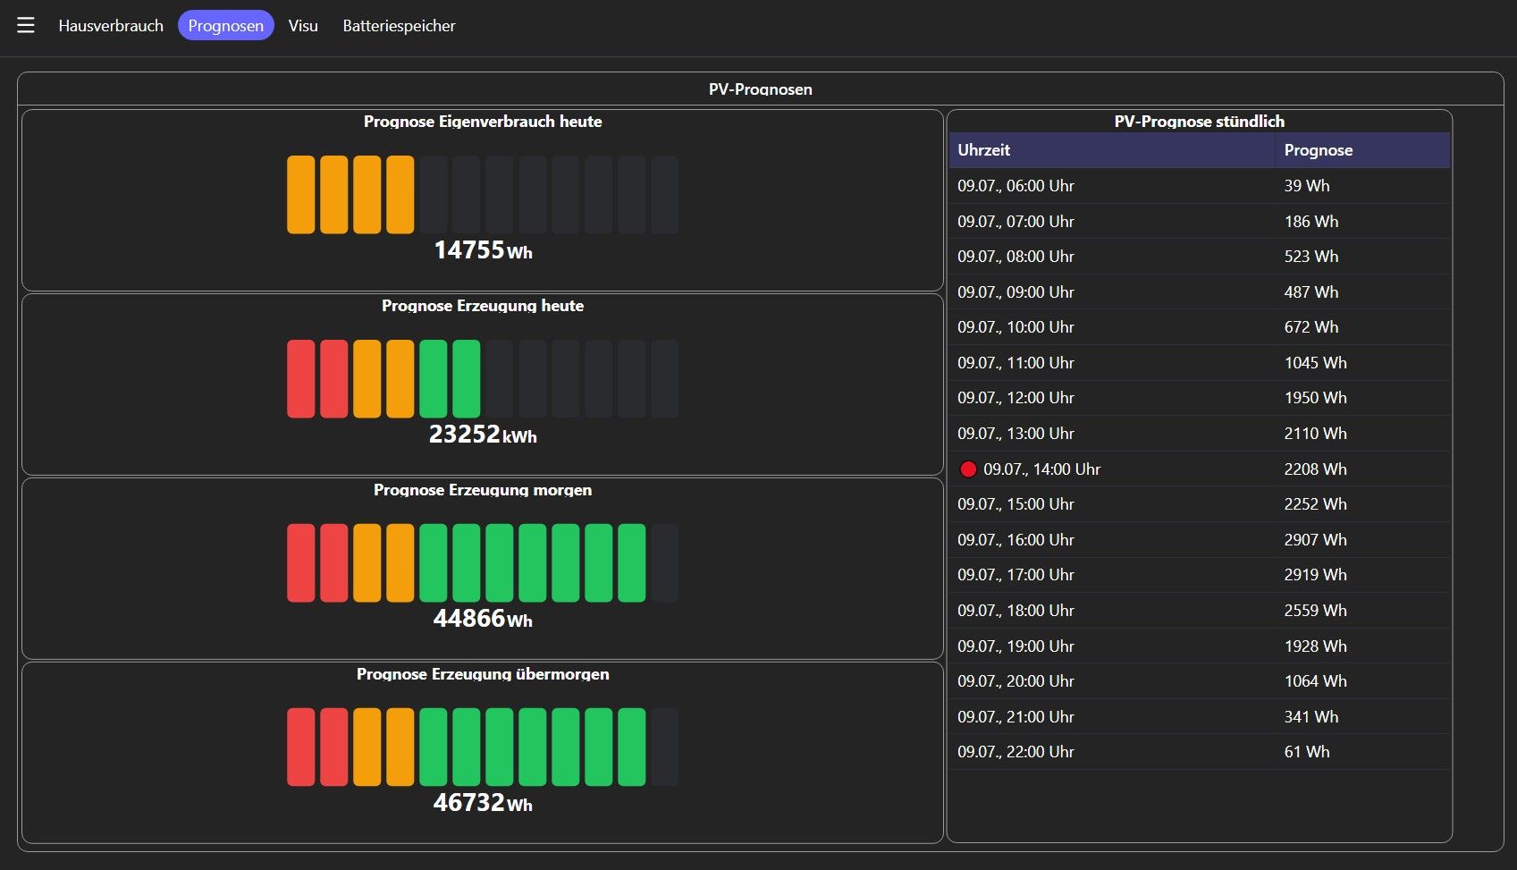This screenshot has width=1517, height=870.
Task: Click the Prognose column header
Action: 1363,150
